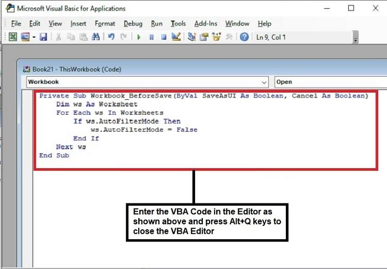The width and height of the screenshot is (387, 269).
Task: Toggle Design Mode icon
Action: coord(176,37)
